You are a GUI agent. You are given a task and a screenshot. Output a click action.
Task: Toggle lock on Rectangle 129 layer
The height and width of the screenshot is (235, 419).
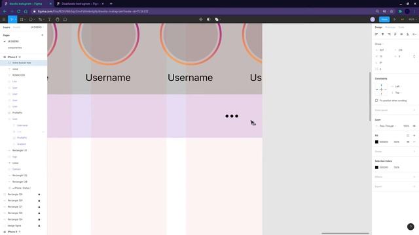click(x=39, y=200)
